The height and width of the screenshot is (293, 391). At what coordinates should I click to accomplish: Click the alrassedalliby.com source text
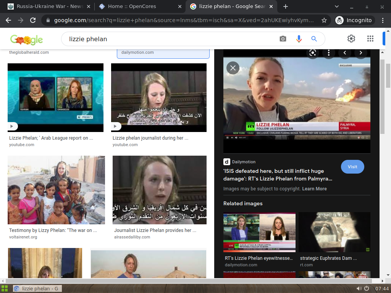(x=132, y=237)
